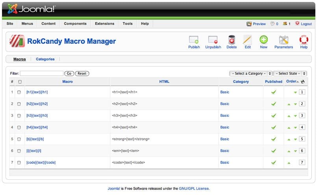
Task: Open the Parameters tool icon
Action: click(284, 40)
